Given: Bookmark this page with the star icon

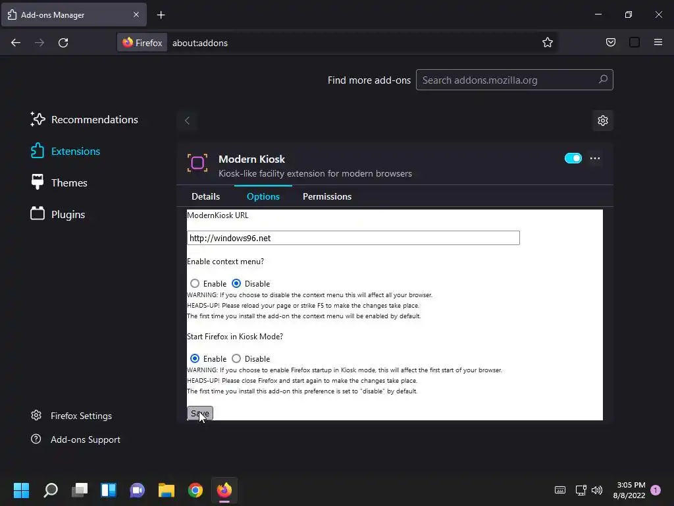Looking at the screenshot, I should [x=547, y=43].
